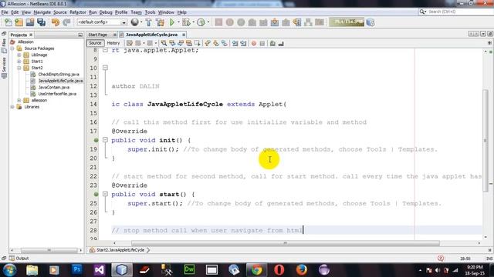The height and width of the screenshot is (277, 494).
Task: Select the JavaAppletLifeCycle.java editor tab
Action: (151, 35)
